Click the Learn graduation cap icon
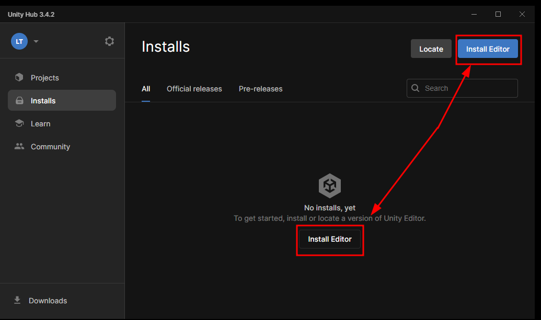Screen dimensions: 541x320 tap(19, 123)
